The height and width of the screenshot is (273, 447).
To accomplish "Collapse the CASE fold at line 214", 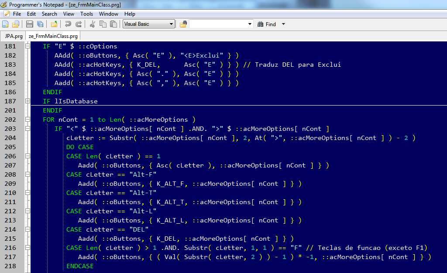I will pos(28,229).
